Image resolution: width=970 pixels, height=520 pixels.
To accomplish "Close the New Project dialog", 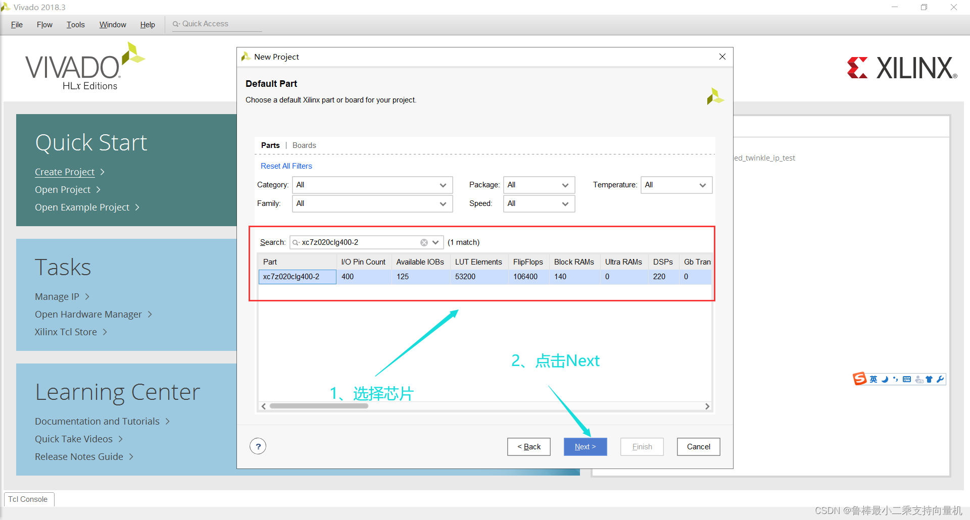I will point(722,57).
